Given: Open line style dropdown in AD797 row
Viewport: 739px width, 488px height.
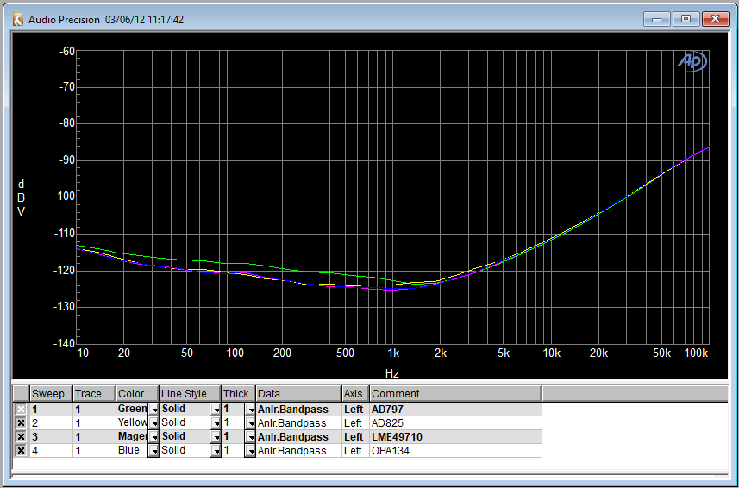Looking at the screenshot, I should pyautogui.click(x=216, y=410).
